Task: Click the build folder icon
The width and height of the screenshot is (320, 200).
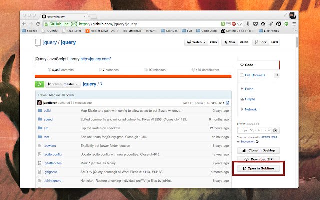Action: click(40, 110)
